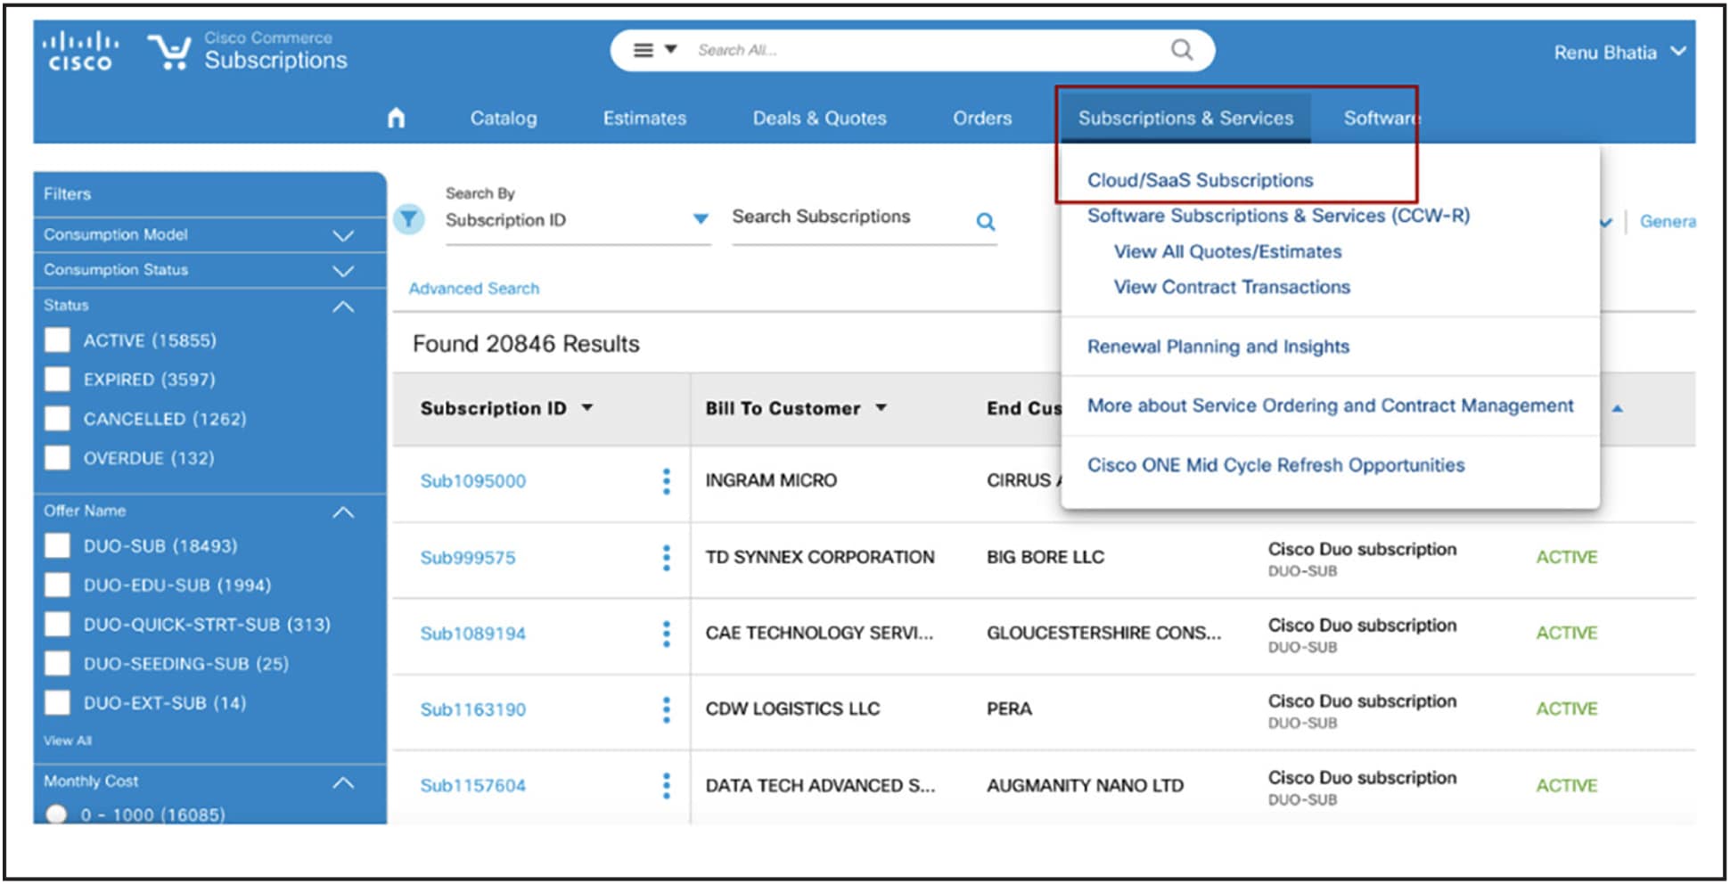This screenshot has width=1730, height=884.
Task: Select Cisco ONE Mid Cycle Refresh Opportunities
Action: click(1275, 465)
